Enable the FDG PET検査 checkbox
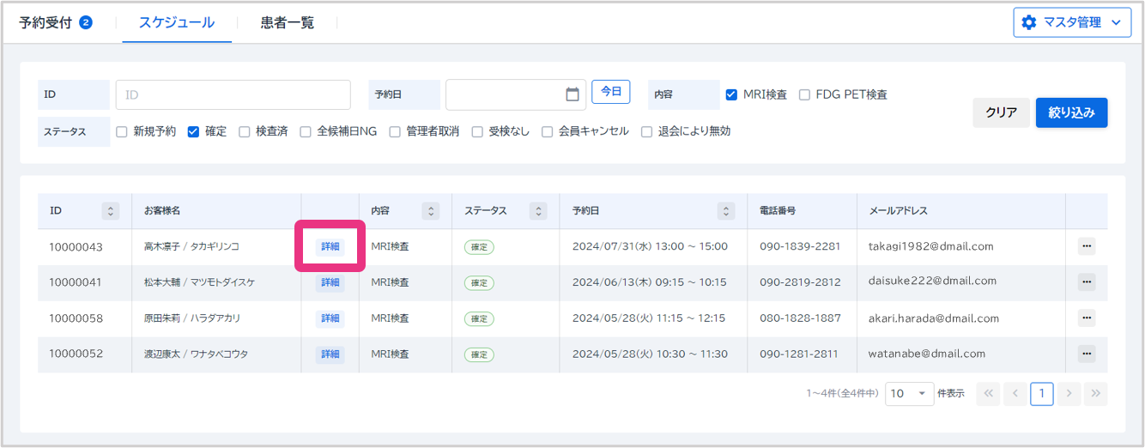1145x448 pixels. 804,94
